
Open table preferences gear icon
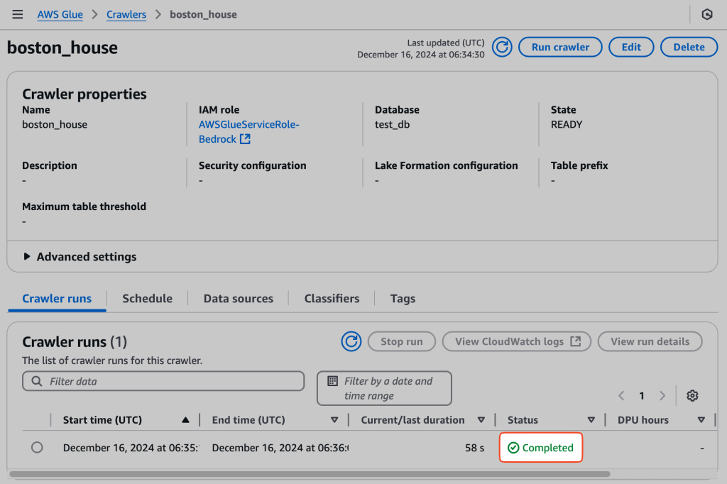[x=692, y=395]
